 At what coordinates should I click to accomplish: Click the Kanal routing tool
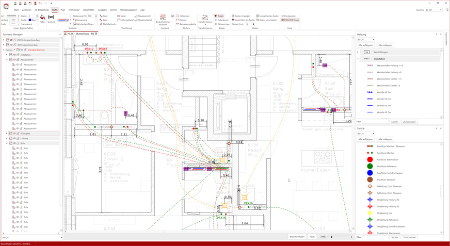tap(122, 16)
